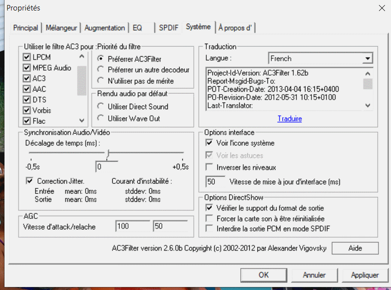The height and width of the screenshot is (290, 391).
Task: Click the time shift value field
Action: coord(107,167)
